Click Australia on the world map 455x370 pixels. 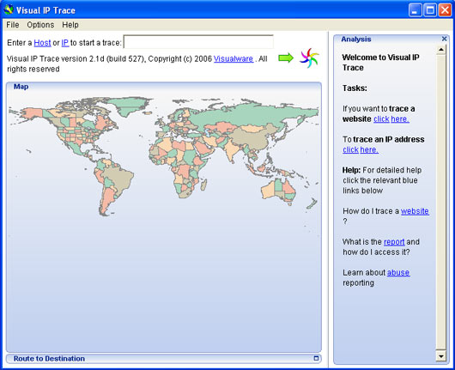pos(278,190)
